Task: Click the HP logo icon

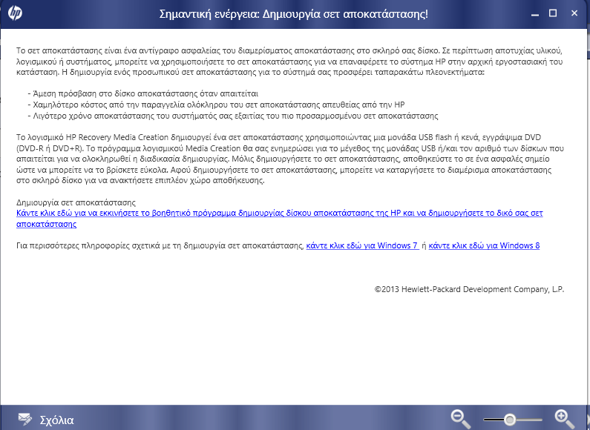Action: [x=15, y=13]
